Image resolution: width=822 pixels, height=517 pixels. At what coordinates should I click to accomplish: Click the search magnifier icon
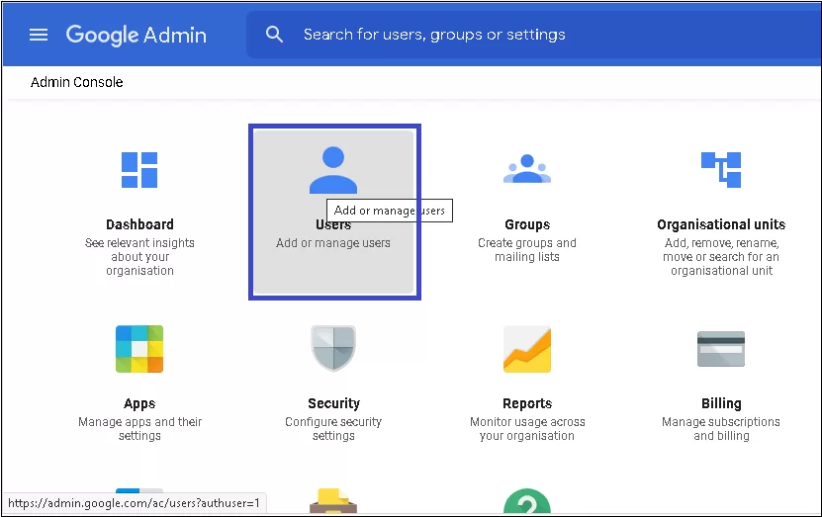coord(274,35)
